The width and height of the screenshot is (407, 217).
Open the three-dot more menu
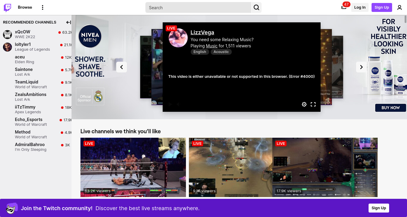coord(43,7)
